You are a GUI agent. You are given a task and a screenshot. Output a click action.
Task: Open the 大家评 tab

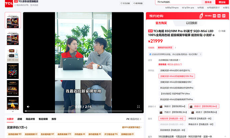10,119
